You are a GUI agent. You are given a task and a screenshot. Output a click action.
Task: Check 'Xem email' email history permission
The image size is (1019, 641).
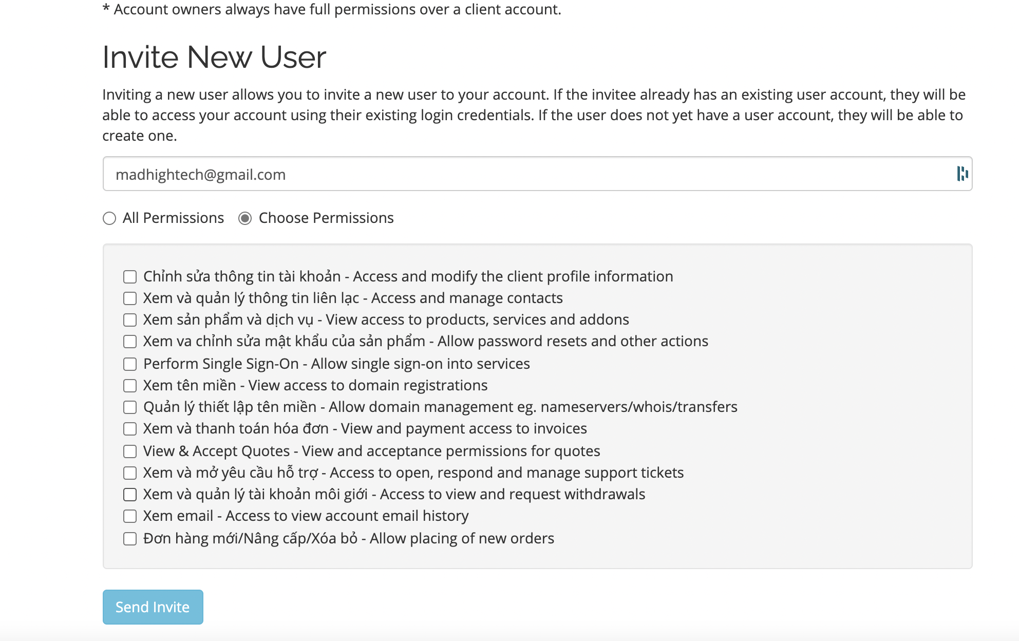tap(130, 516)
